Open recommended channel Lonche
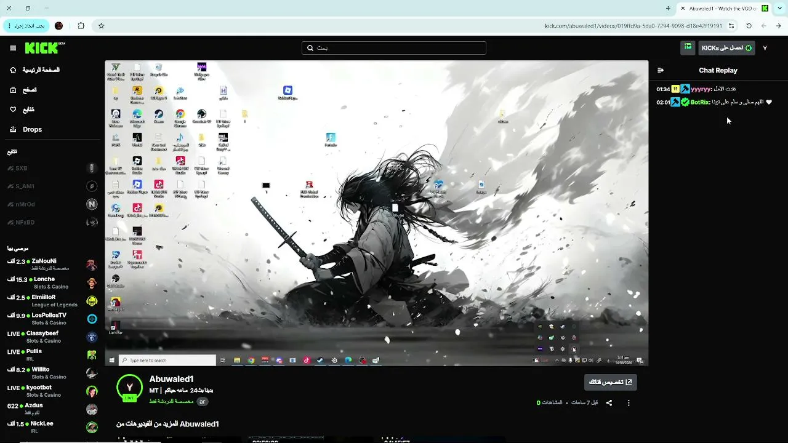This screenshot has width=788, height=443. [52, 282]
